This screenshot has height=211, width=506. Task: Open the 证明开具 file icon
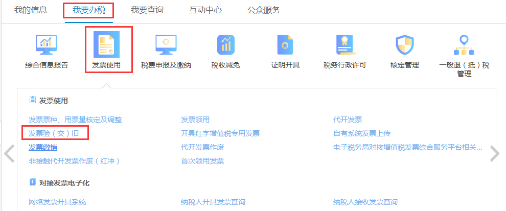coord(285,44)
